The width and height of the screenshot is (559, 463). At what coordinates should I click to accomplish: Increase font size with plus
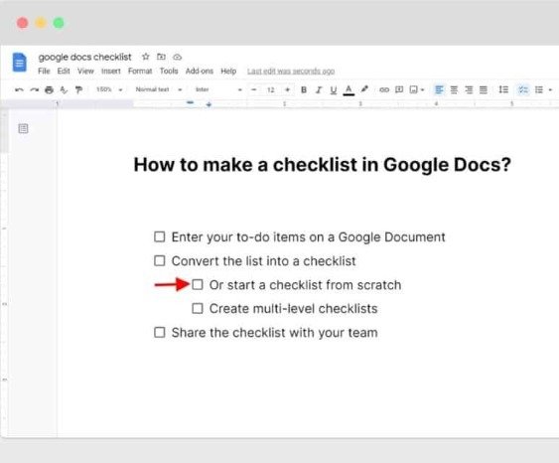pos(287,89)
